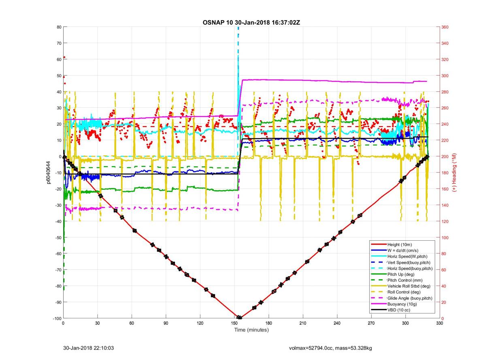
Task: Click the right heading-axis tick label '200'
Action: click(x=445, y=157)
